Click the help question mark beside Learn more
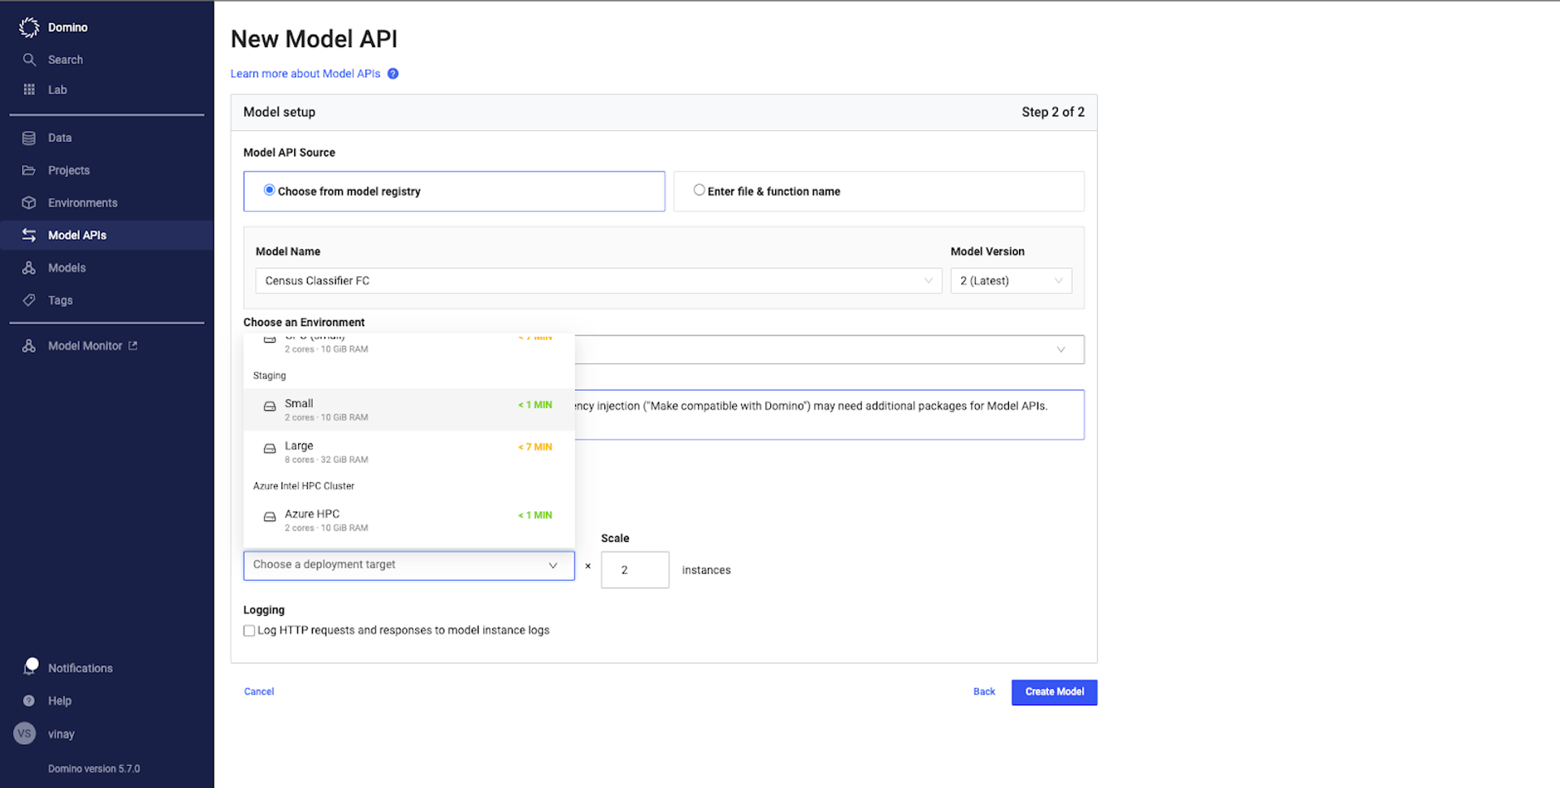This screenshot has height=788, width=1560. tap(393, 74)
